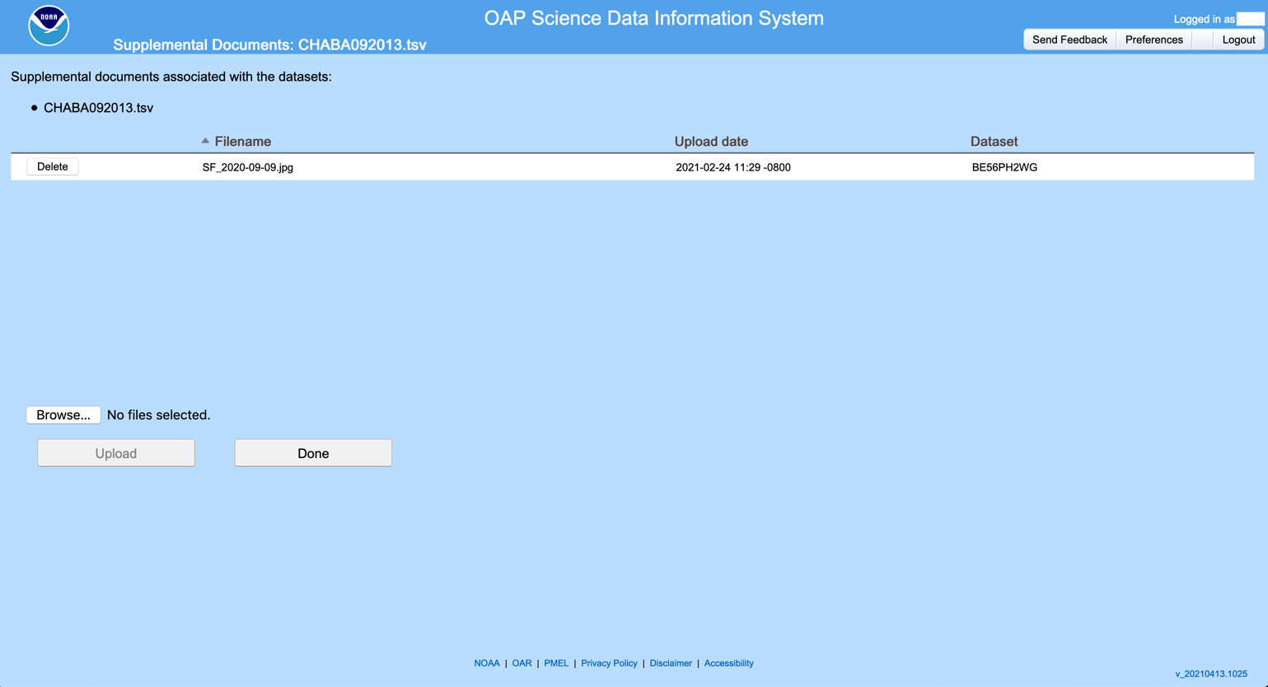
Task: Sort by the Upload date column
Action: coord(711,142)
